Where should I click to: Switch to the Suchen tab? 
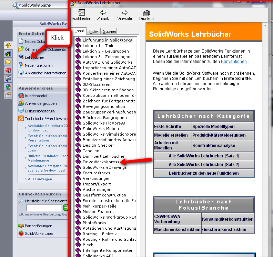(x=109, y=31)
